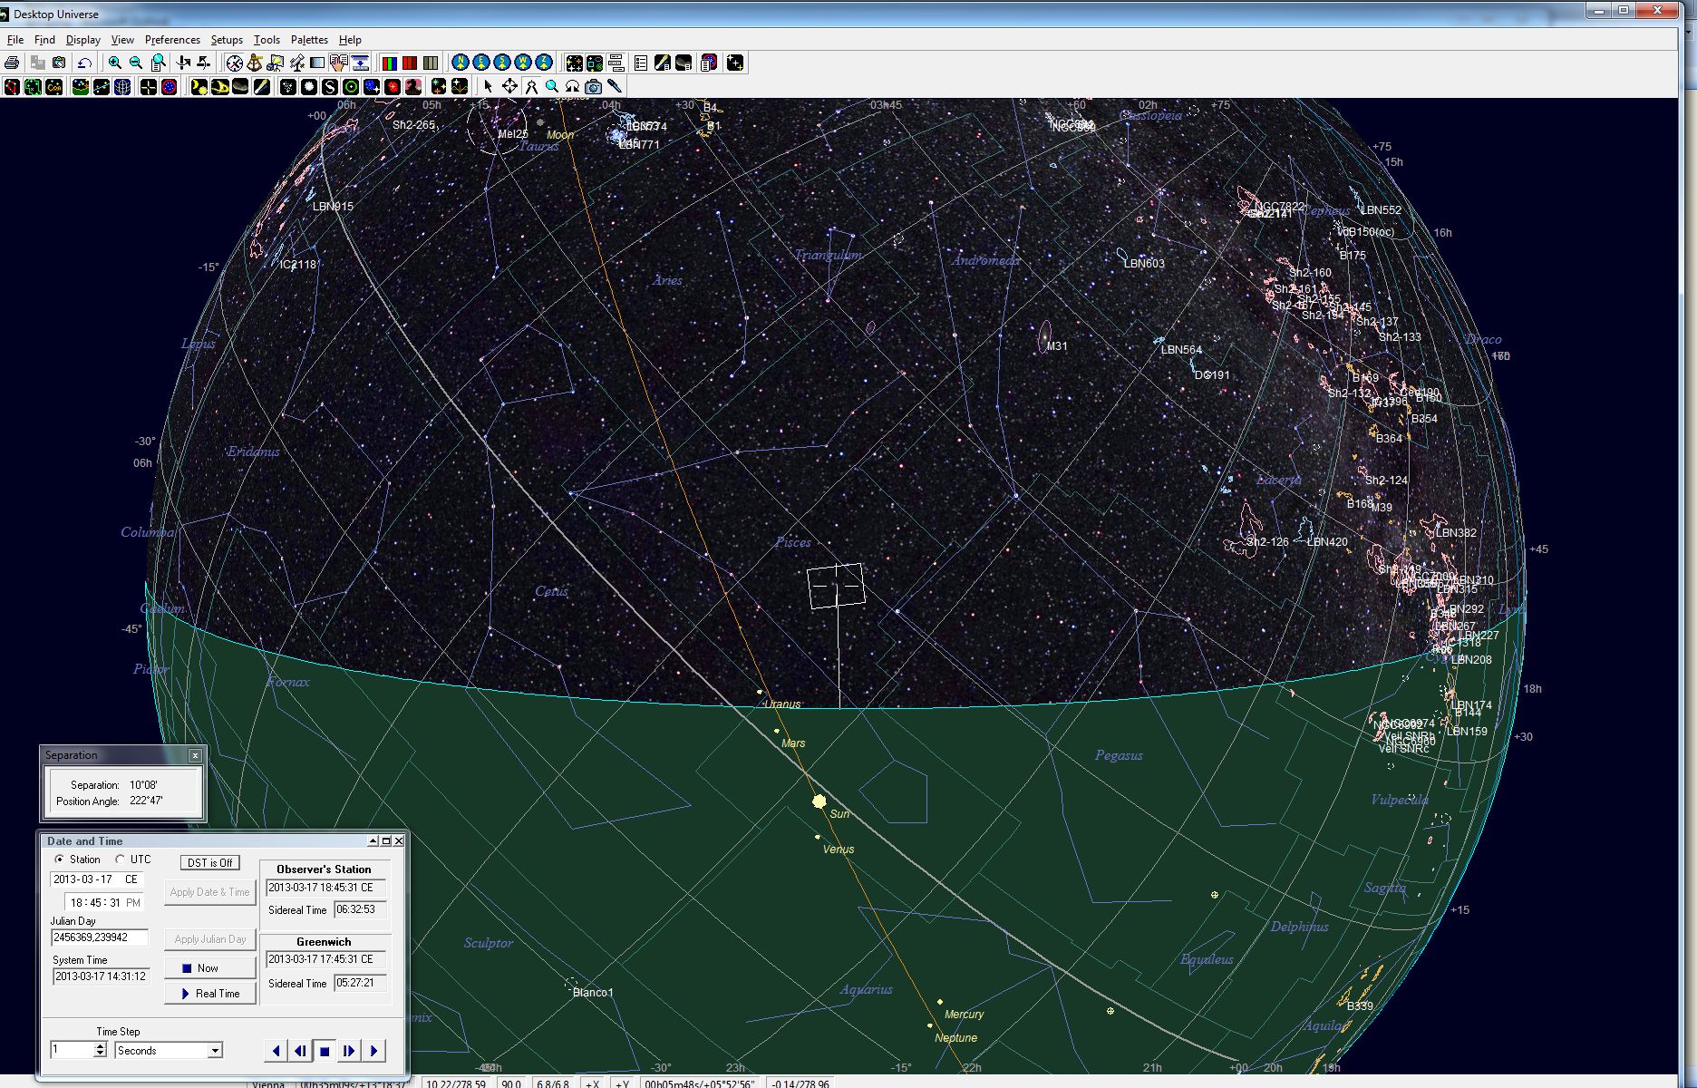Open the Palettes menu
This screenshot has height=1088, width=1697.
(x=309, y=40)
